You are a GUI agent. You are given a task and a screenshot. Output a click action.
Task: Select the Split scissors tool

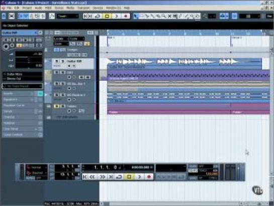point(147,16)
